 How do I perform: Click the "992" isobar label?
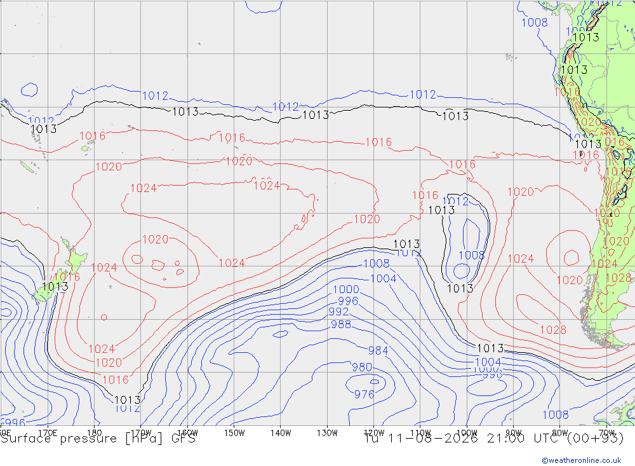pyautogui.click(x=338, y=312)
